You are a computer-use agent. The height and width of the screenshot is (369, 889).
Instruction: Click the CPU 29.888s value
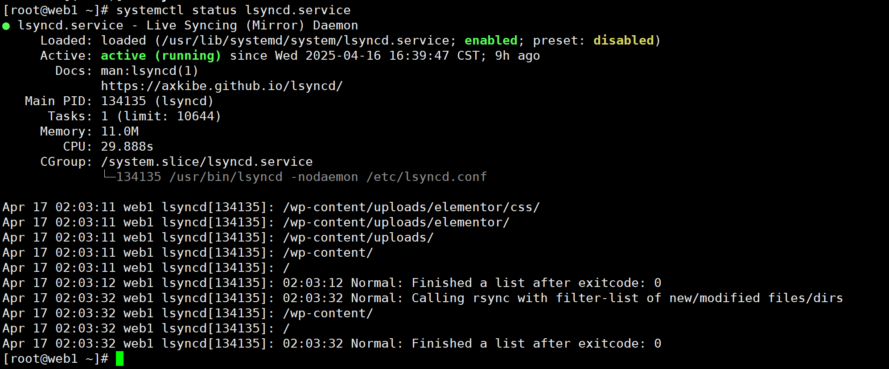point(127,146)
